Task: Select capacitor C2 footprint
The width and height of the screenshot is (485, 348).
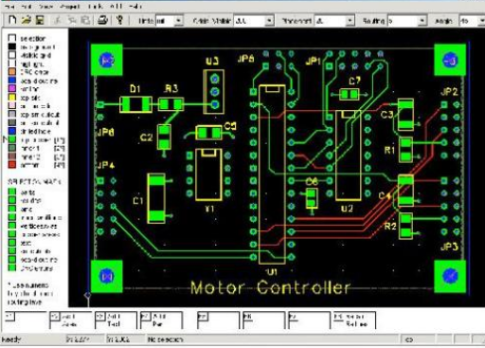Action: click(164, 137)
